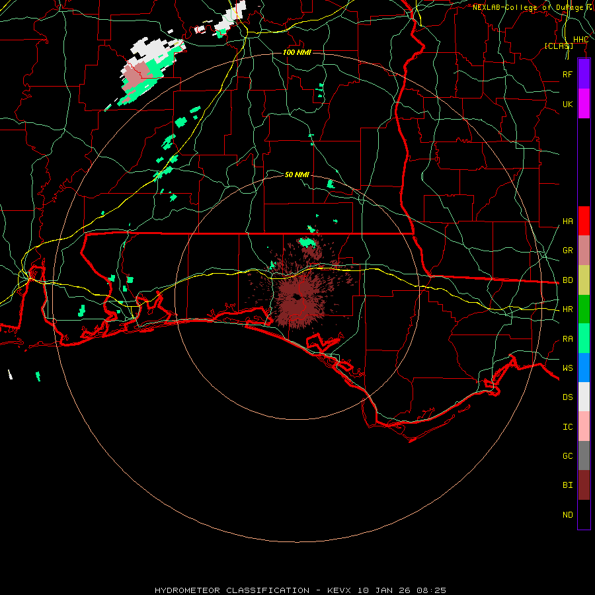This screenshot has width=595, height=595.
Task: Click the HYDROMETEOR CLASSIFICATION KEVX title text
Action: point(300,590)
